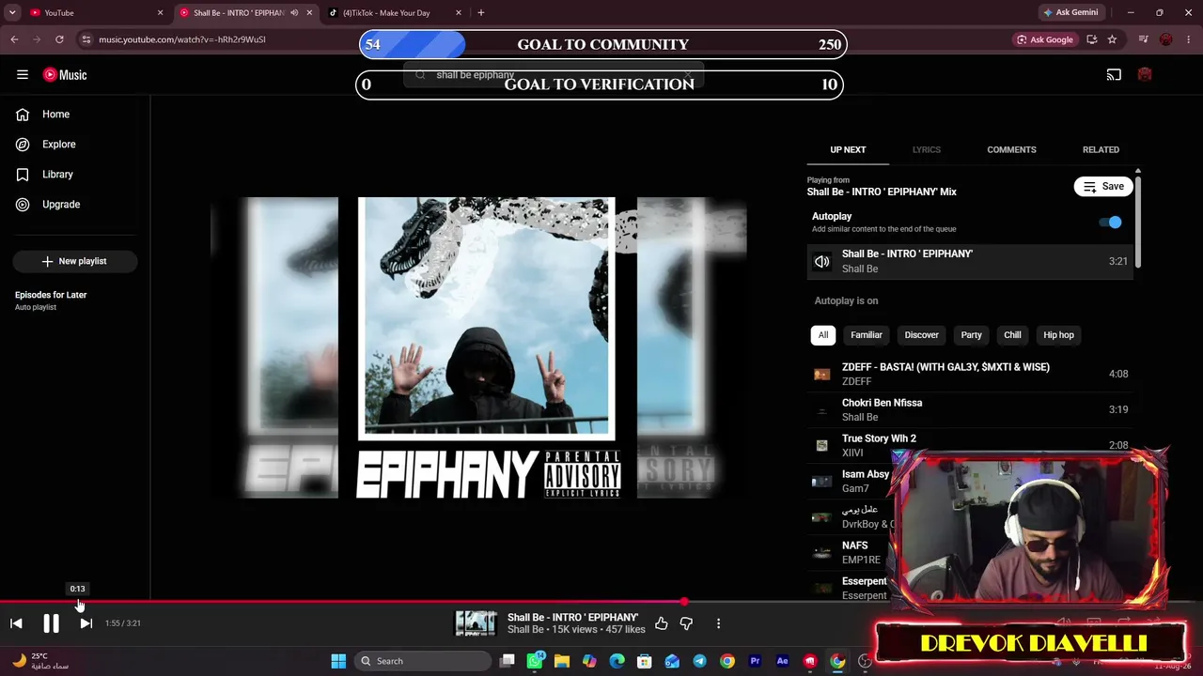Launch Adobe After Effects from the taskbar
Screen dimensions: 1203x676
pyautogui.click(x=782, y=661)
